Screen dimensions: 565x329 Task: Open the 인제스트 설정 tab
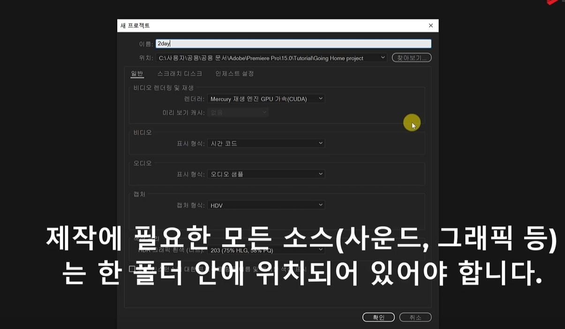click(235, 74)
